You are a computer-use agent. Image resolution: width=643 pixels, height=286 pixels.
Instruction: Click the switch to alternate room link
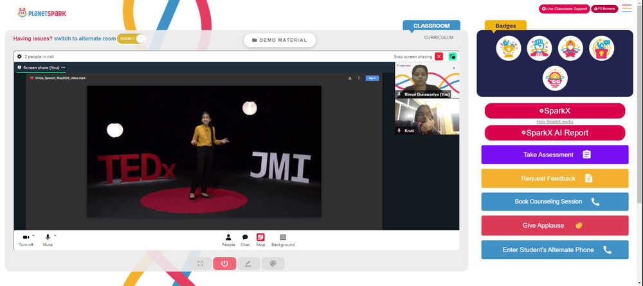coord(85,38)
